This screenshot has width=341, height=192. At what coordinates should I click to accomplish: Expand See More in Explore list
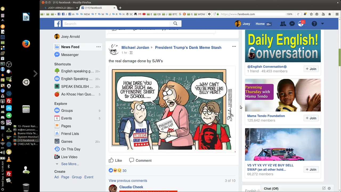70,164
